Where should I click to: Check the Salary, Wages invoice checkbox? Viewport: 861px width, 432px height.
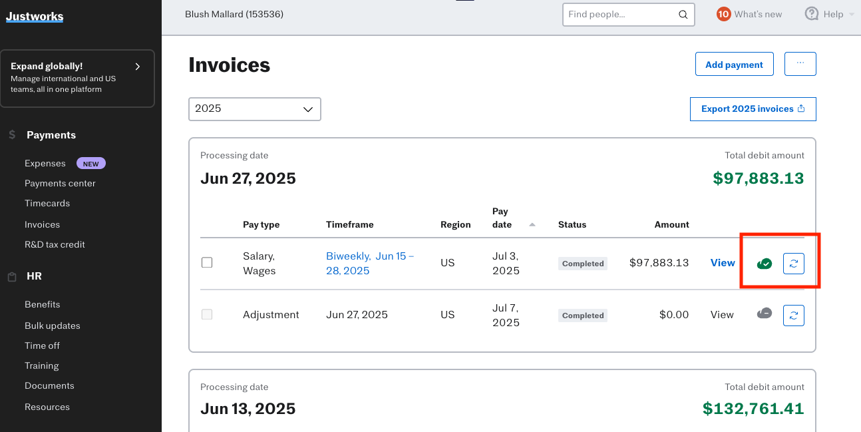207,263
